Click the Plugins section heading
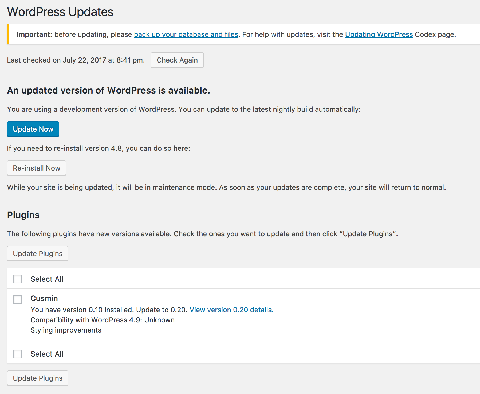 coord(23,215)
